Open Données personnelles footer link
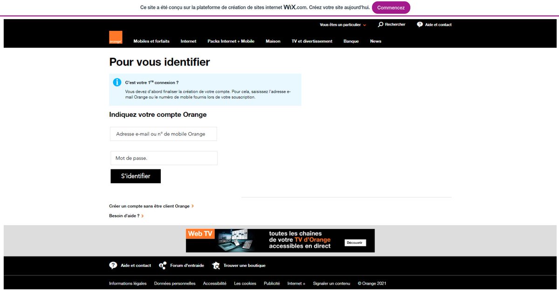Viewport: 559px width, 293px height. pos(175,283)
